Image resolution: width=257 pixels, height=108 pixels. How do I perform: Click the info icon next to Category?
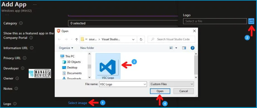[21, 23]
